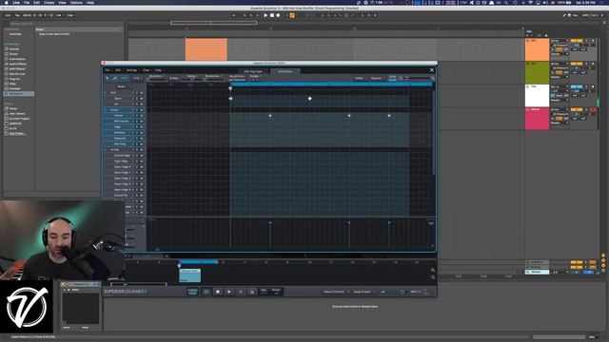Toggle the orange highlighted button in Ableton's transport
Screen dimensions: 609x342
click(292, 15)
